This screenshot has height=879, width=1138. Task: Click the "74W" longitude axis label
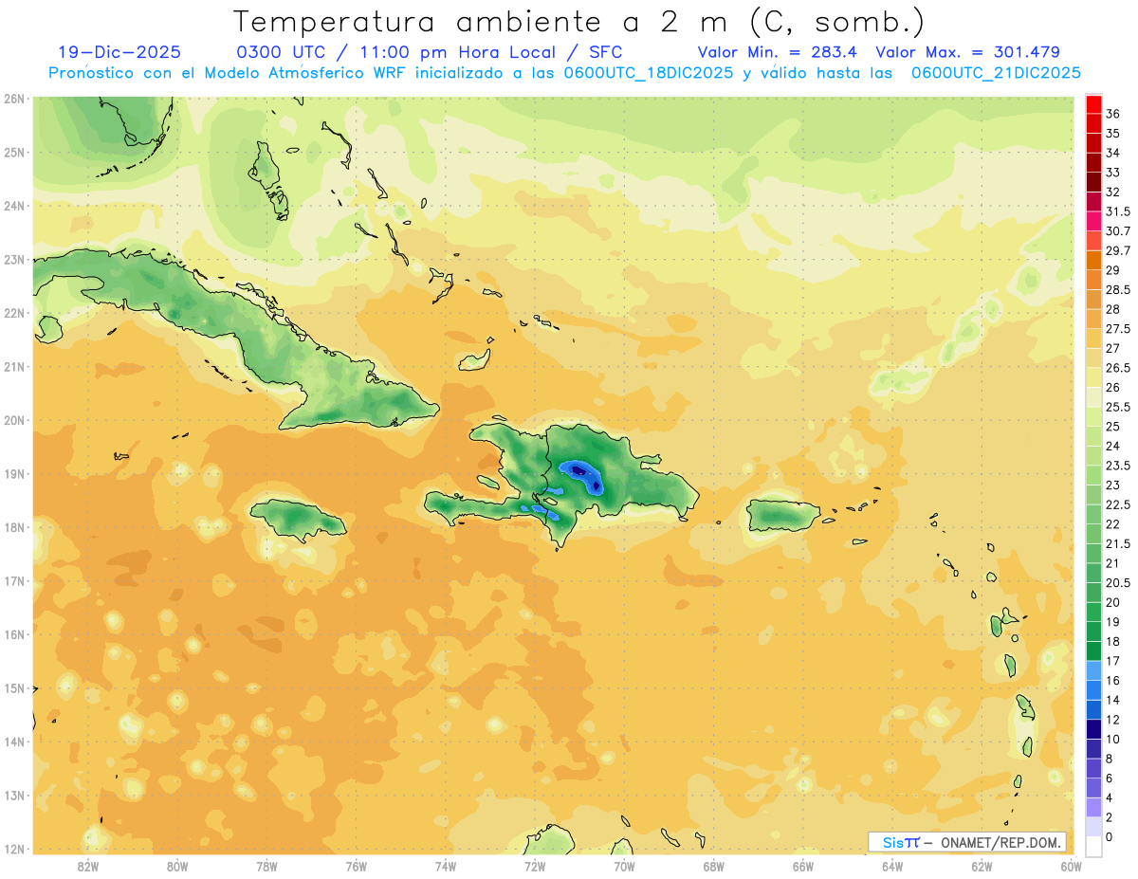coord(446,866)
